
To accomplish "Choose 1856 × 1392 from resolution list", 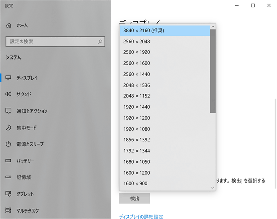I will (165, 140).
